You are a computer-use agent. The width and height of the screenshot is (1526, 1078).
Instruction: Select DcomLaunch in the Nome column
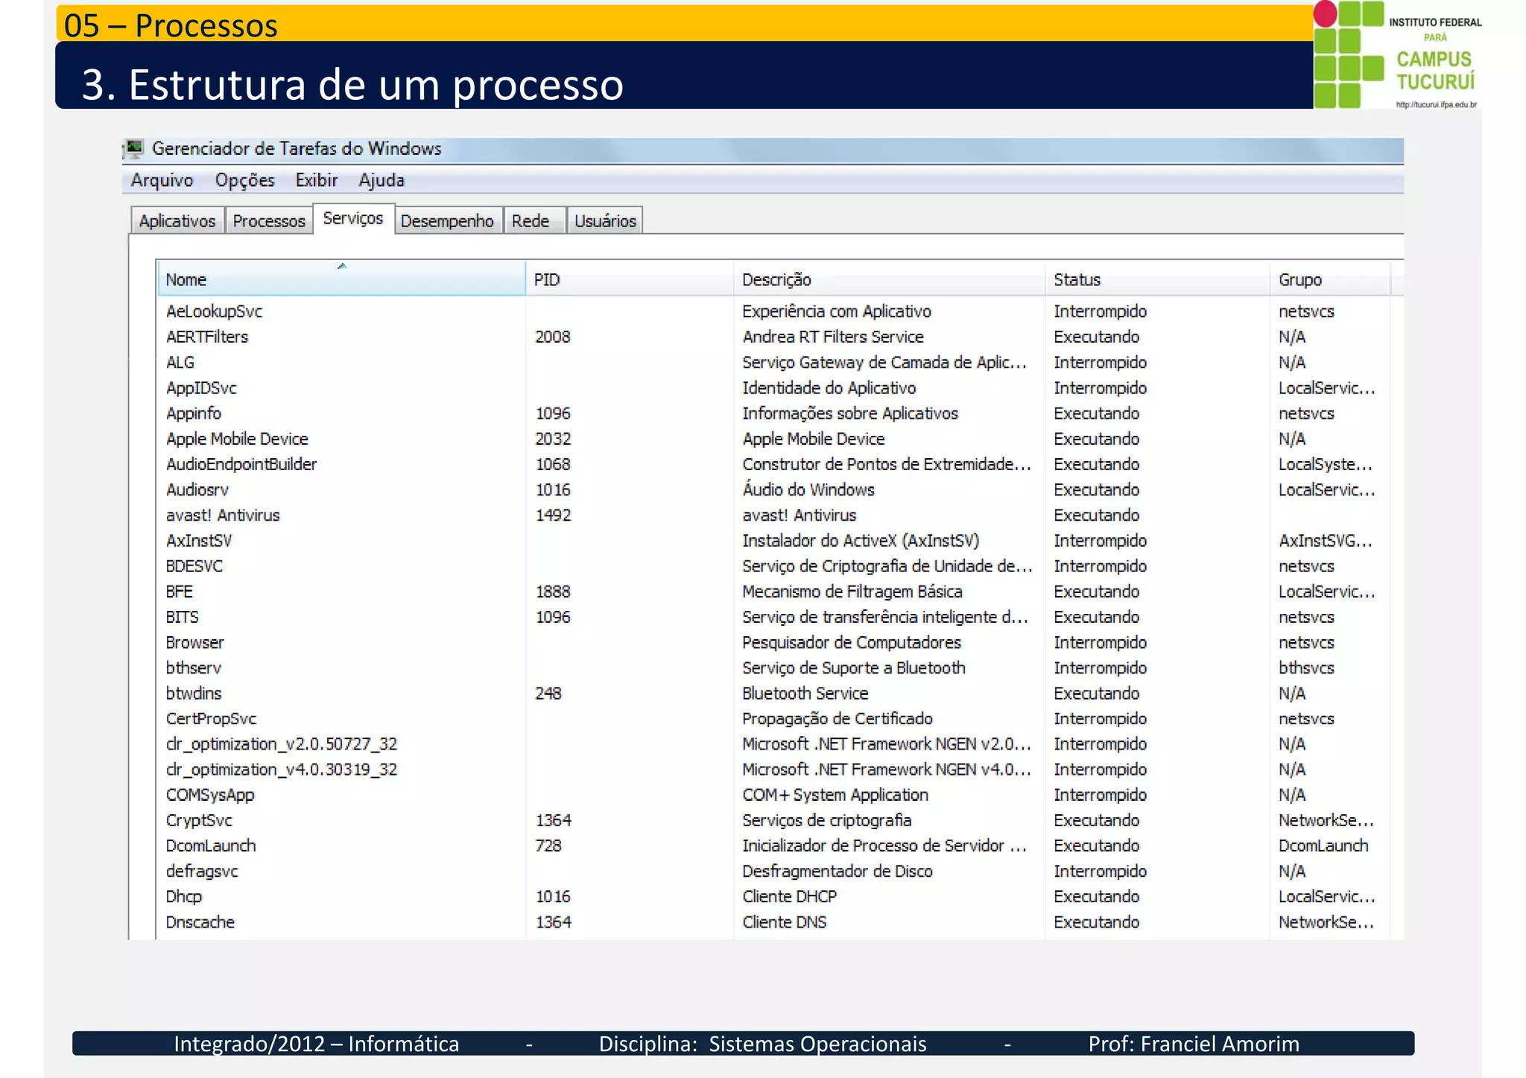[211, 846]
